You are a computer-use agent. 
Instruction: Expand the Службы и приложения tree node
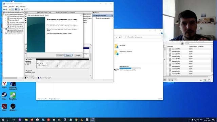4,33
